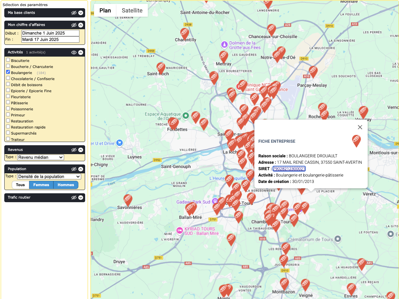The height and width of the screenshot is (299, 399).
Task: Switch map to Satellite view
Action: (x=132, y=10)
